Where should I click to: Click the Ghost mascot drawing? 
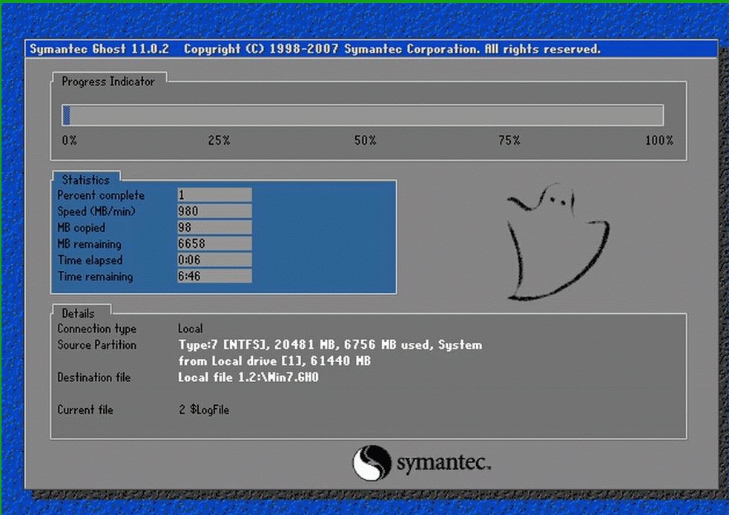(x=555, y=243)
